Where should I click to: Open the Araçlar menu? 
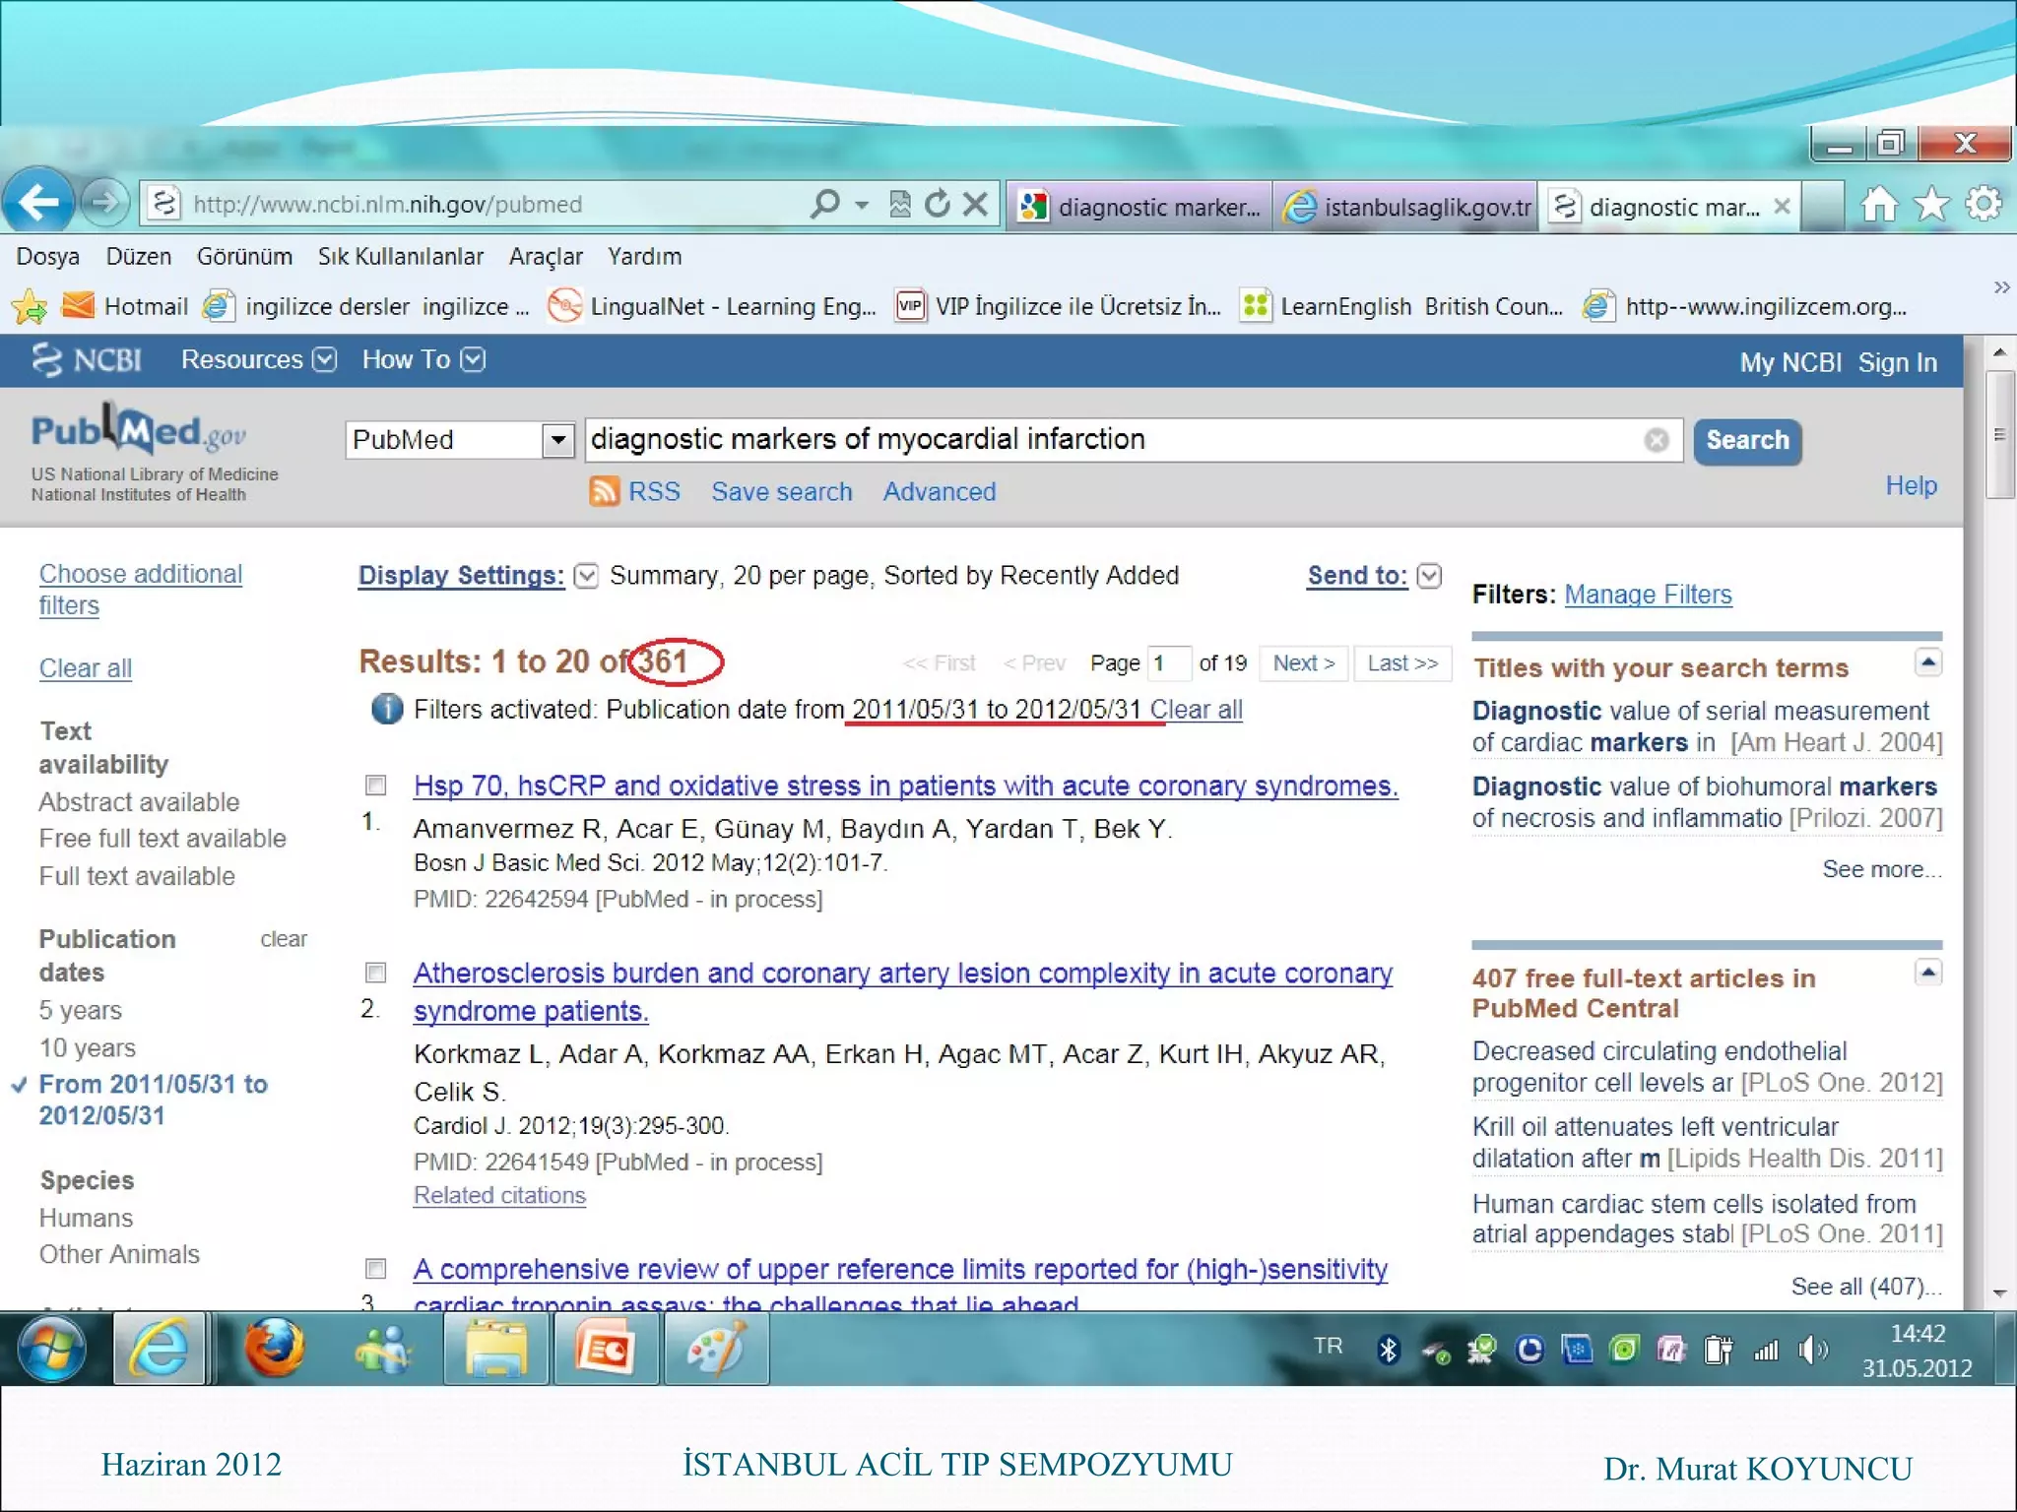pos(546,257)
